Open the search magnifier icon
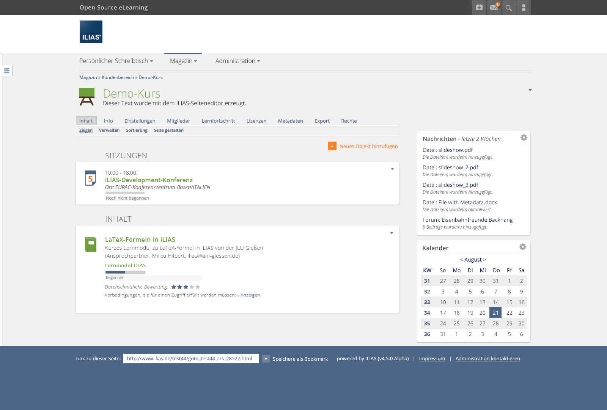The height and width of the screenshot is (410, 607). point(509,8)
